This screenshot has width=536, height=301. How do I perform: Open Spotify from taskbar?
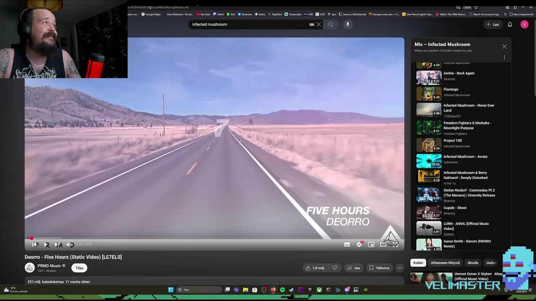[282, 290]
